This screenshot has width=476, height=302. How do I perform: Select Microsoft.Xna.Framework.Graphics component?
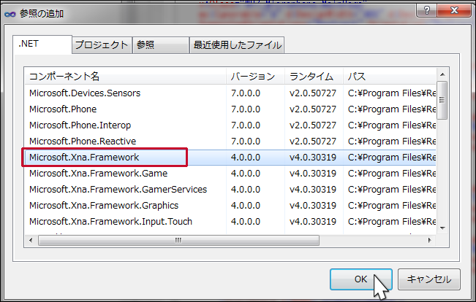coord(104,206)
